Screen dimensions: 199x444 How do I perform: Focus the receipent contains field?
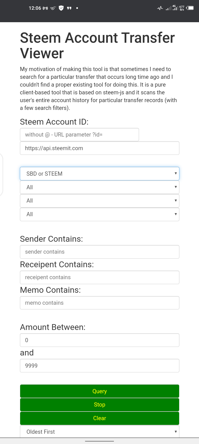99,277
